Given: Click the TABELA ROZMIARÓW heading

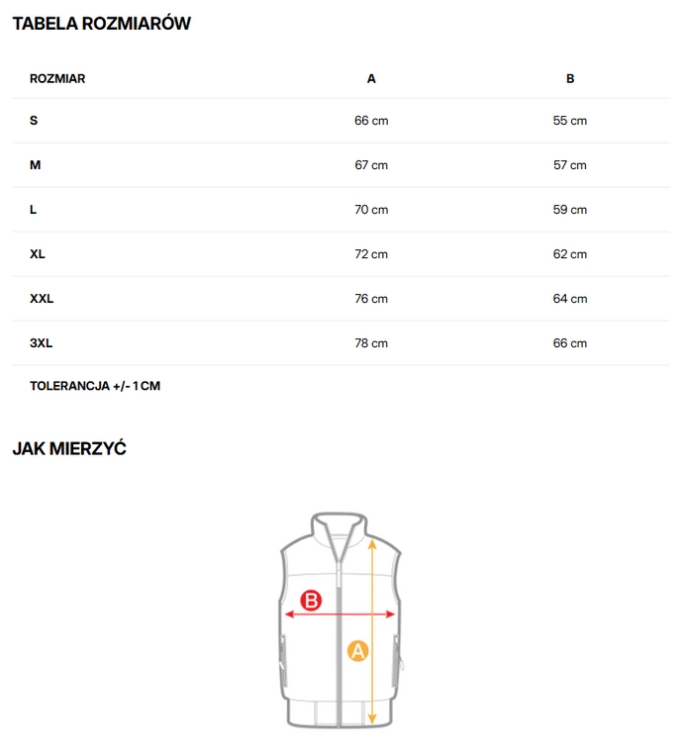Looking at the screenshot, I should [x=101, y=24].
